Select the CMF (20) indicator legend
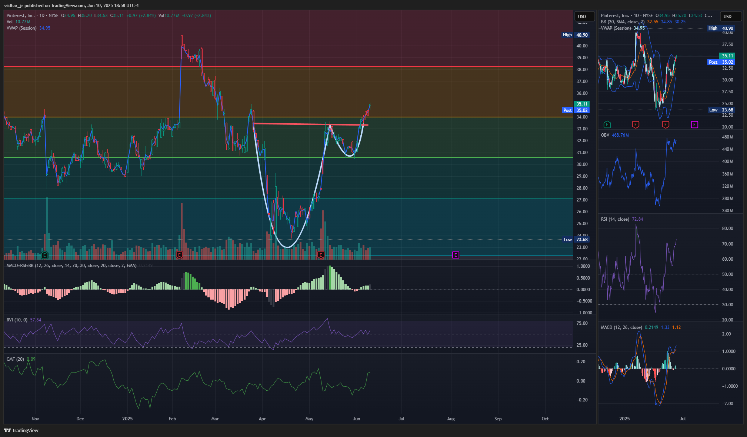This screenshot has width=747, height=437. pos(21,359)
